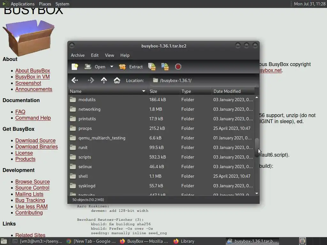The width and height of the screenshot is (327, 245).
Task: Select the qemu_multiarch_testing folder icon
Action: tap(73, 138)
